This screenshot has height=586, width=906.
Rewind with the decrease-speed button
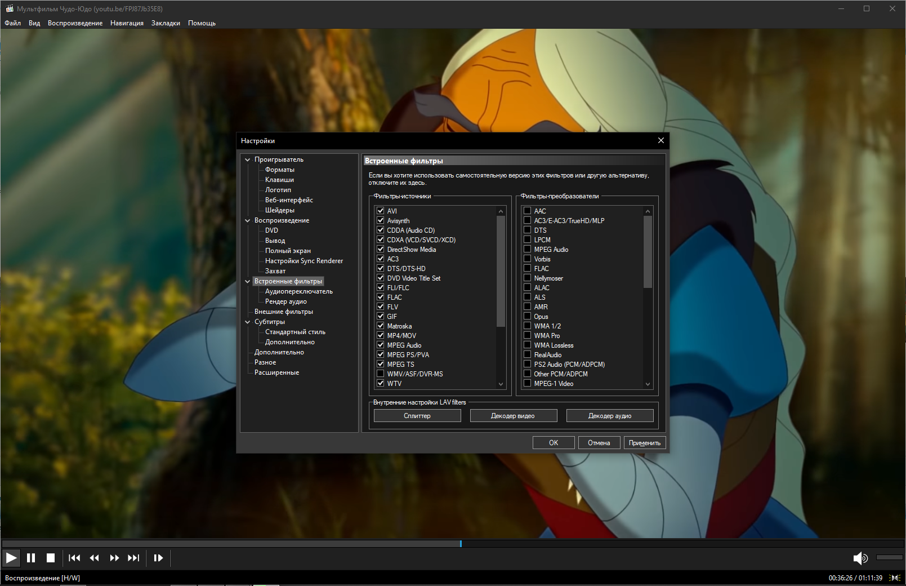pos(94,558)
